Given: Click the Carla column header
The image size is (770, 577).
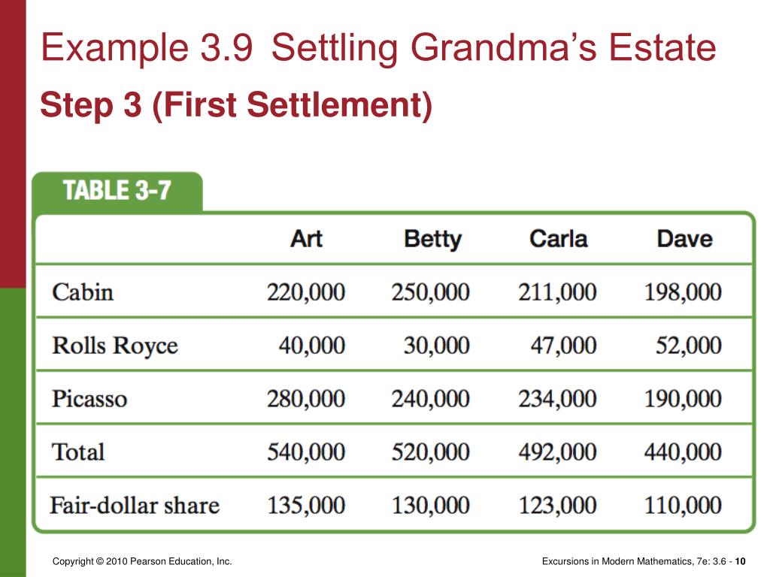Looking at the screenshot, I should click(559, 239).
